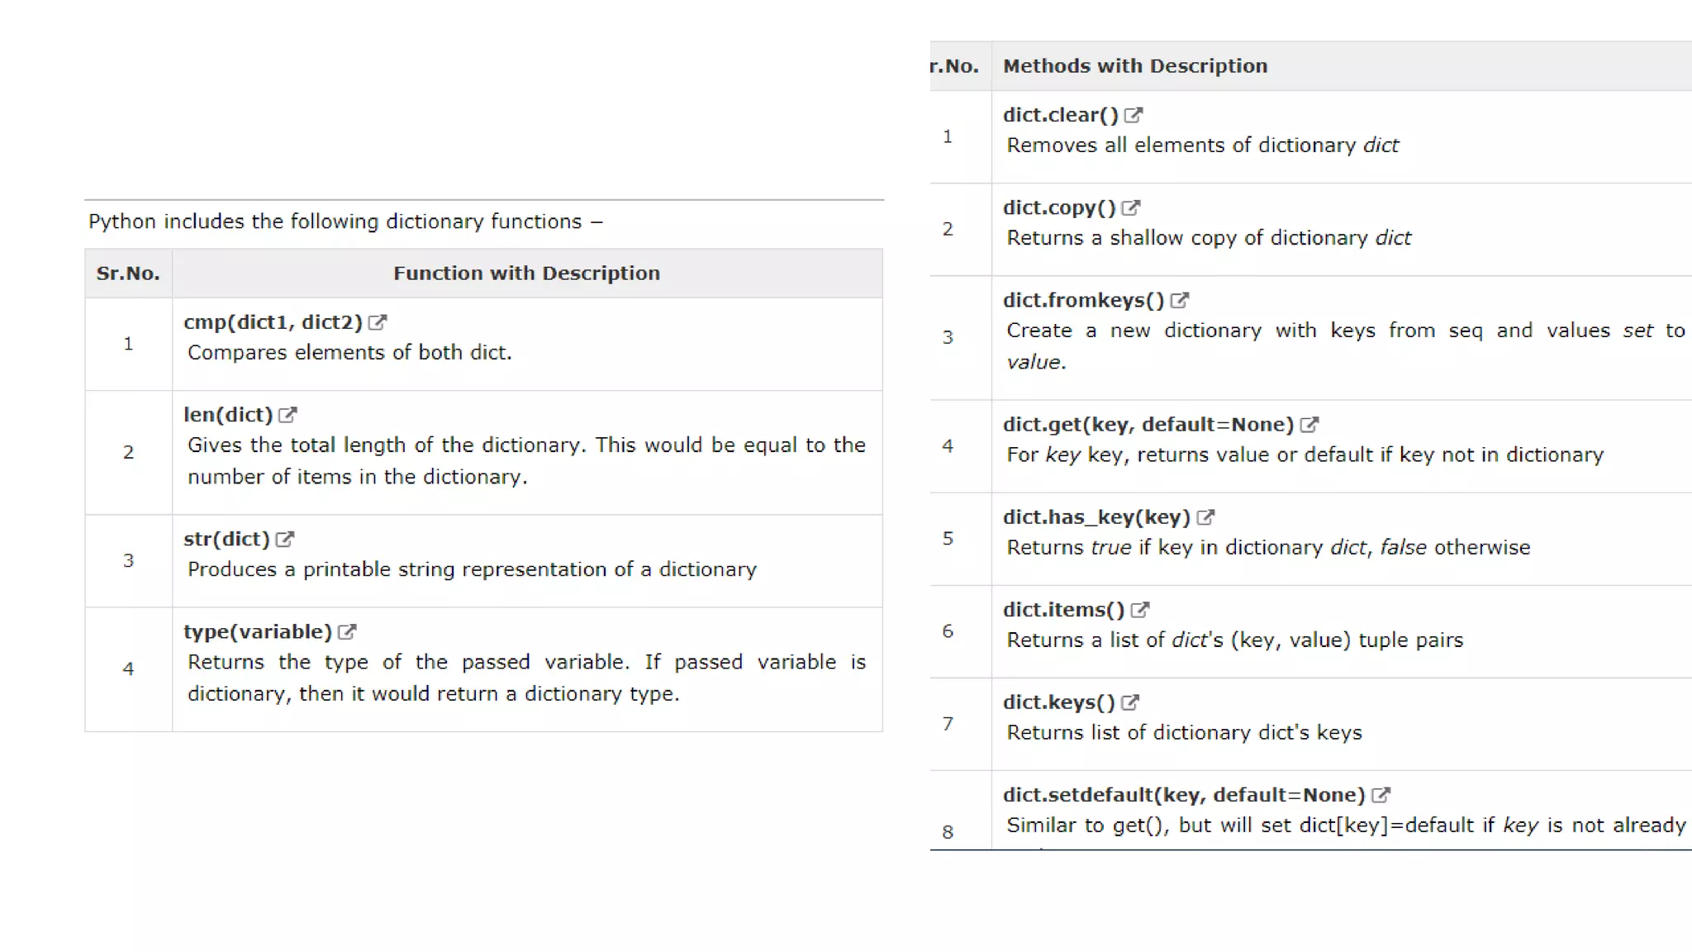This screenshot has width=1692, height=952.
Task: Open external link icon beside dict.keys()
Action: tap(1130, 702)
